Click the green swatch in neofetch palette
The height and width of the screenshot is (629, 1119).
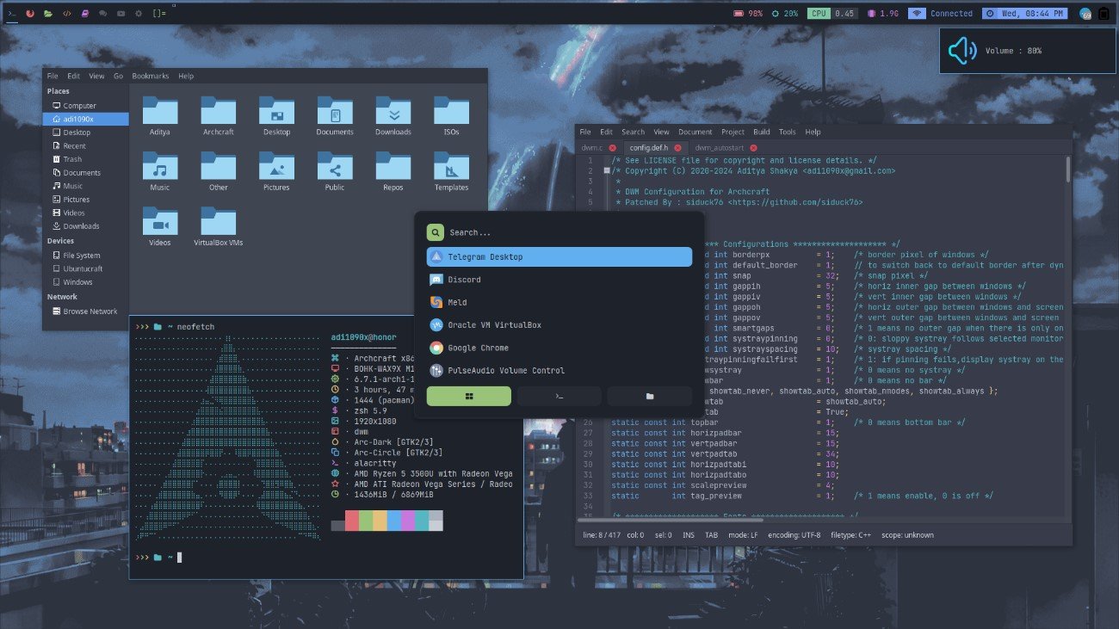point(366,521)
